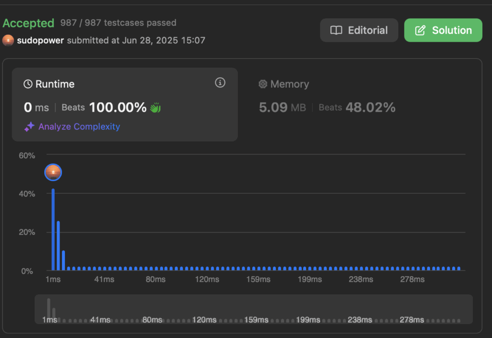Click the 100.00% runtime beats value
This screenshot has height=338, width=492.
118,107
